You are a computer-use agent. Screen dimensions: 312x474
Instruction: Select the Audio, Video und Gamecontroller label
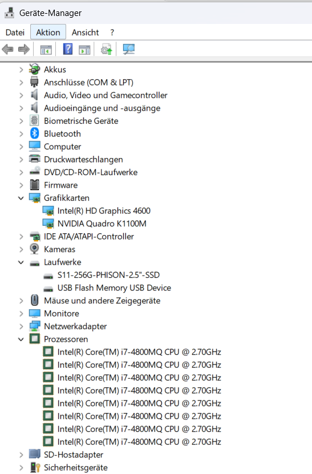(x=106, y=95)
